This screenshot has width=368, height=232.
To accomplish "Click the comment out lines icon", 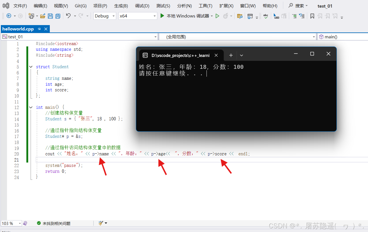I will [294, 16].
